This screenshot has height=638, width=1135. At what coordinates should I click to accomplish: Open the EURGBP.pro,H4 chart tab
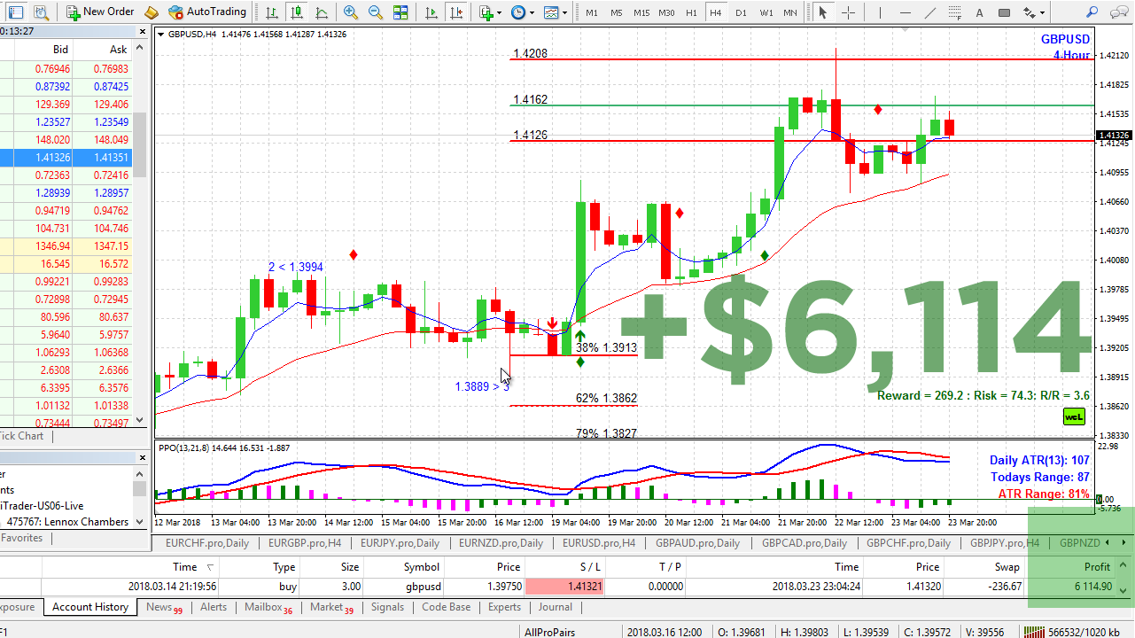(303, 543)
